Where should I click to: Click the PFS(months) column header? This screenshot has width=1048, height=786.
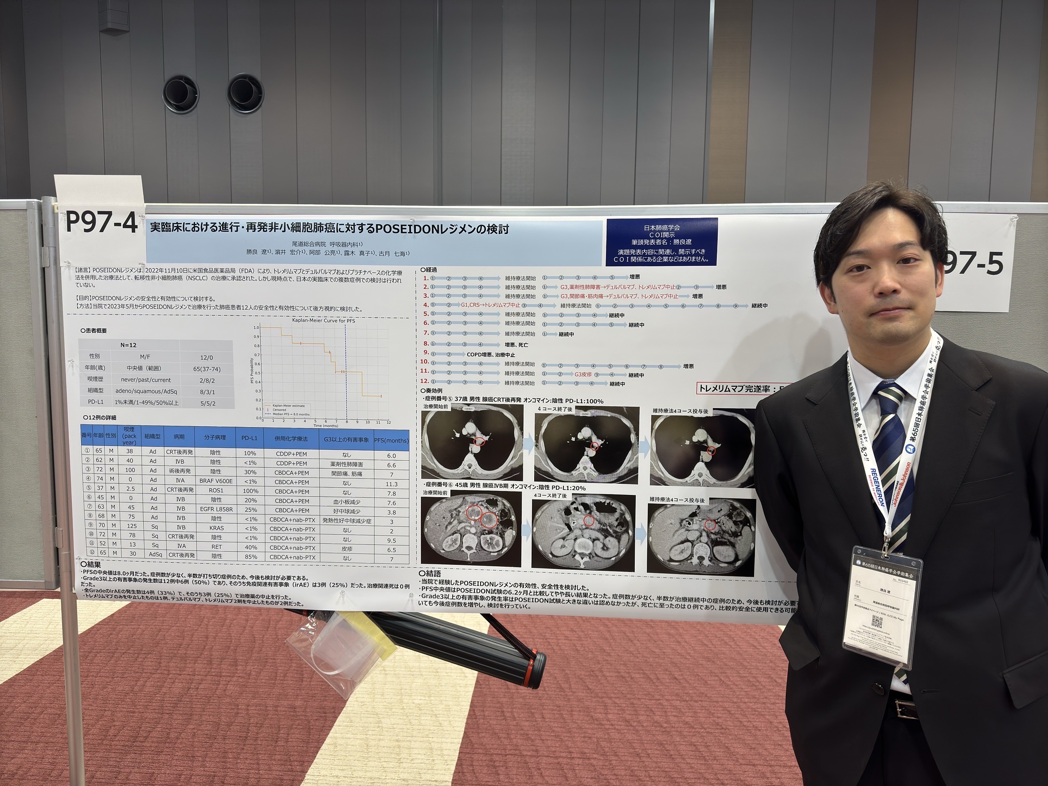[391, 440]
